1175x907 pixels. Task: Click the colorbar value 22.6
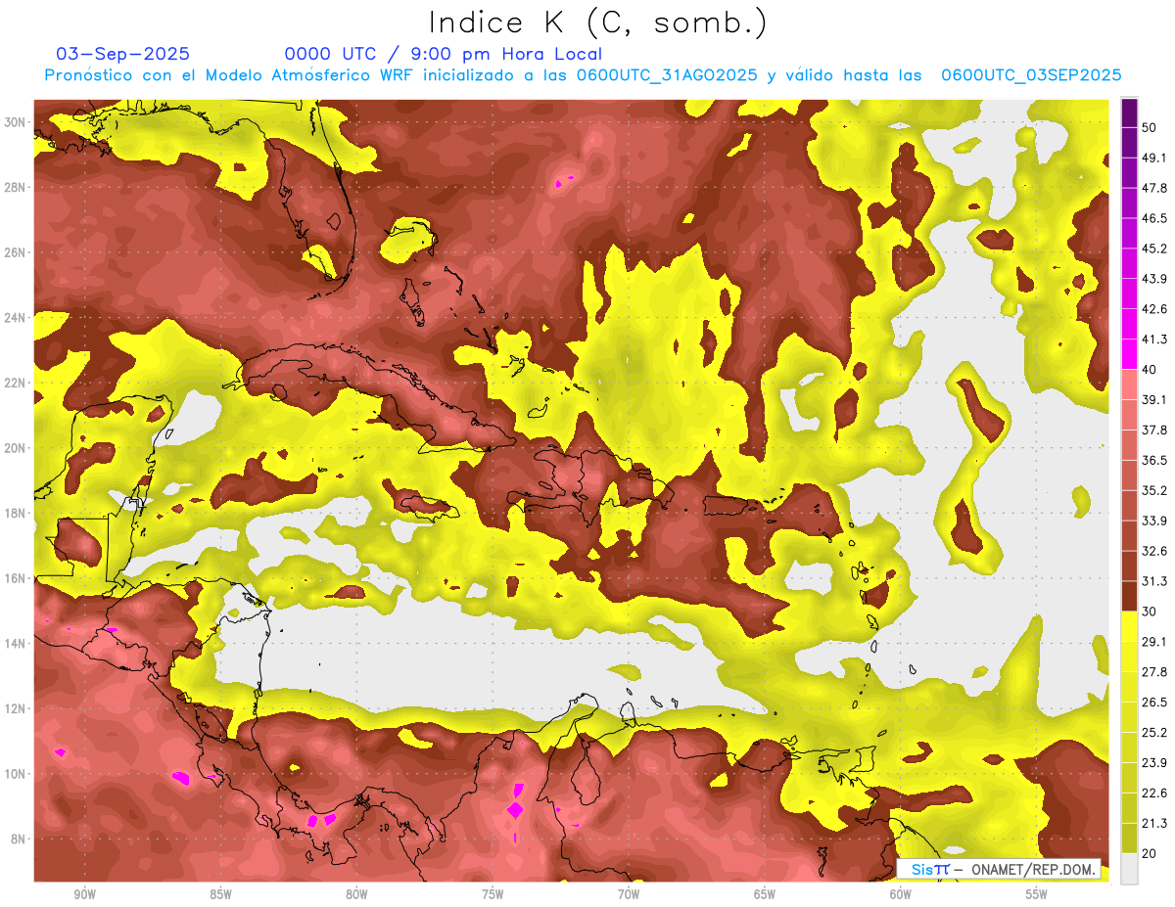(1153, 793)
